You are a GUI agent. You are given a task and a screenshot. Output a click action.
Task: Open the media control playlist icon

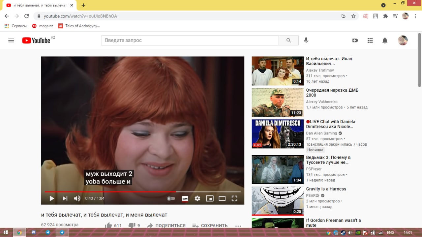395,16
